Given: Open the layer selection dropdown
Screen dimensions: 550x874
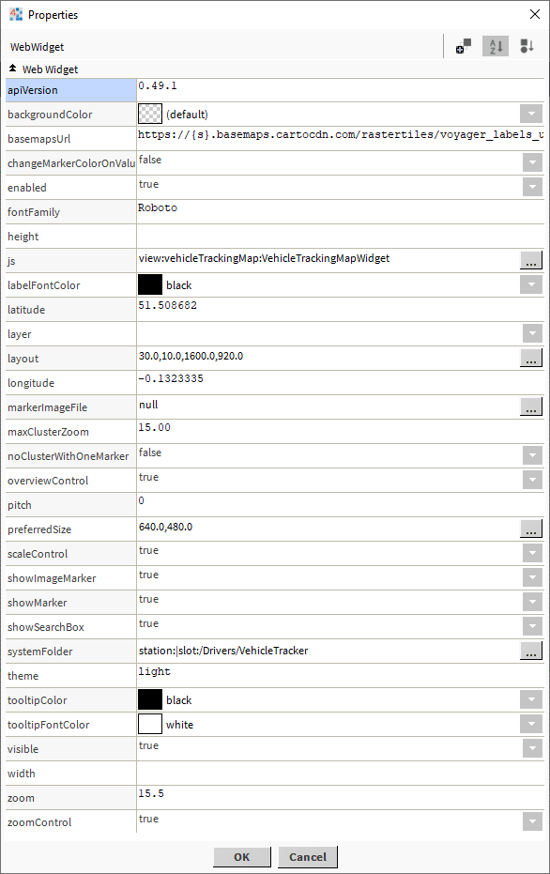Looking at the screenshot, I should 531,333.
